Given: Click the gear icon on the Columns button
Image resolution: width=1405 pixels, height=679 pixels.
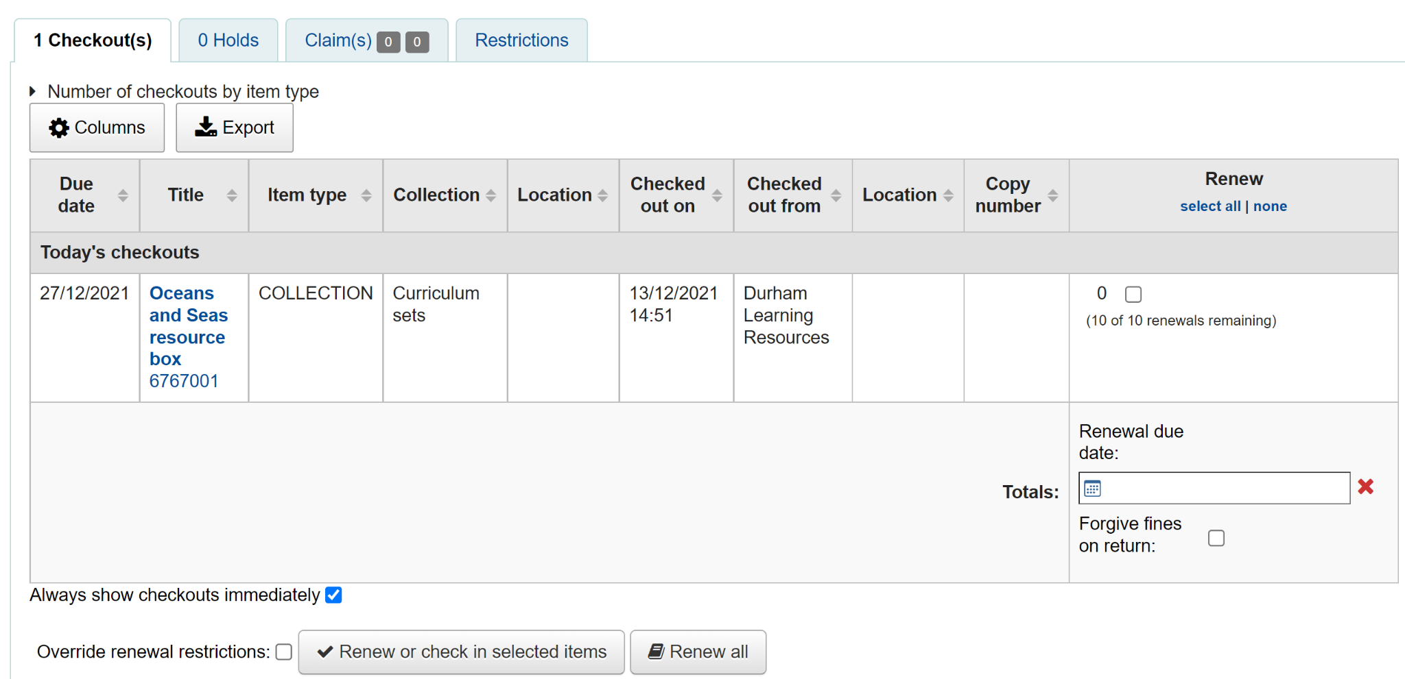Looking at the screenshot, I should [58, 127].
